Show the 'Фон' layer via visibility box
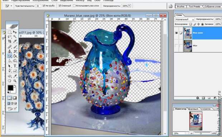This screenshot has height=137, width=222. click(177, 46)
